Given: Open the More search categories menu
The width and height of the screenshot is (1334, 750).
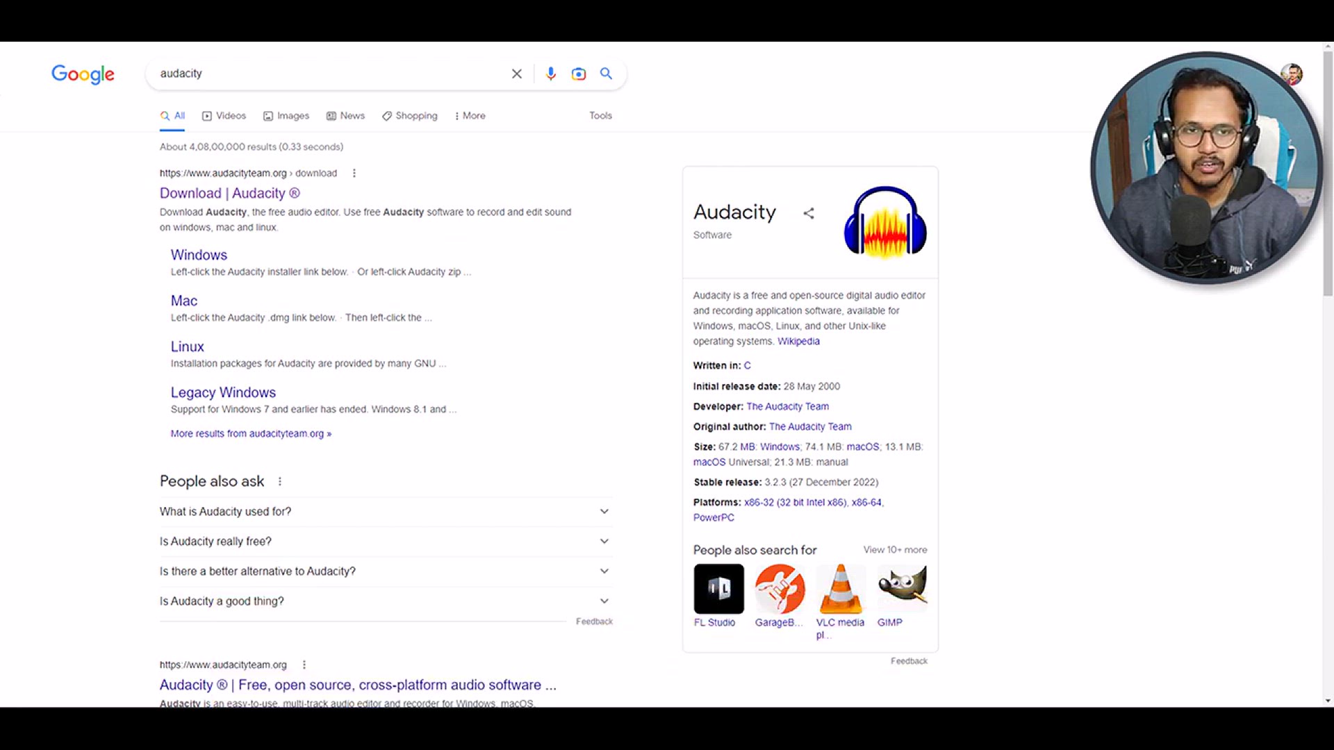Looking at the screenshot, I should coord(470,116).
